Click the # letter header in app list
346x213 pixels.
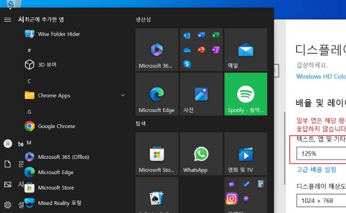29,50
